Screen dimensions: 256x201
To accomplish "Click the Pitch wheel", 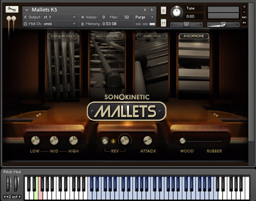I will click(x=8, y=184).
